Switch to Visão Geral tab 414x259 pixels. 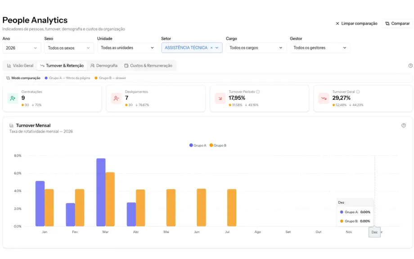click(20, 66)
